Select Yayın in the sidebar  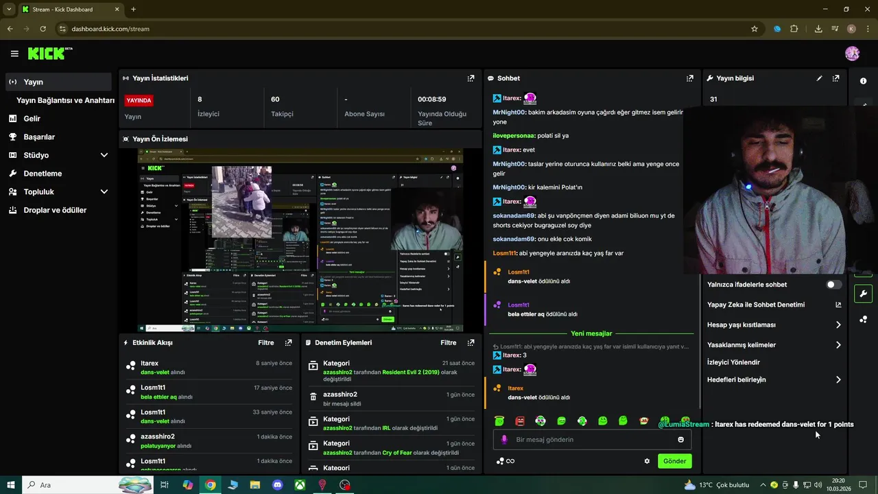click(58, 82)
